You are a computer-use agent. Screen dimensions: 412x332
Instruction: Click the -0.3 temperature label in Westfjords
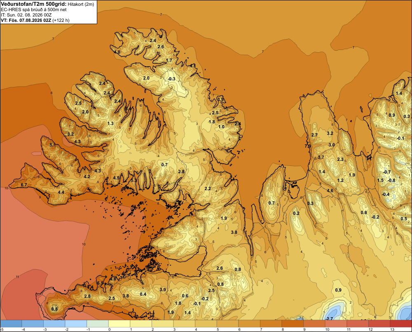(x=171, y=79)
